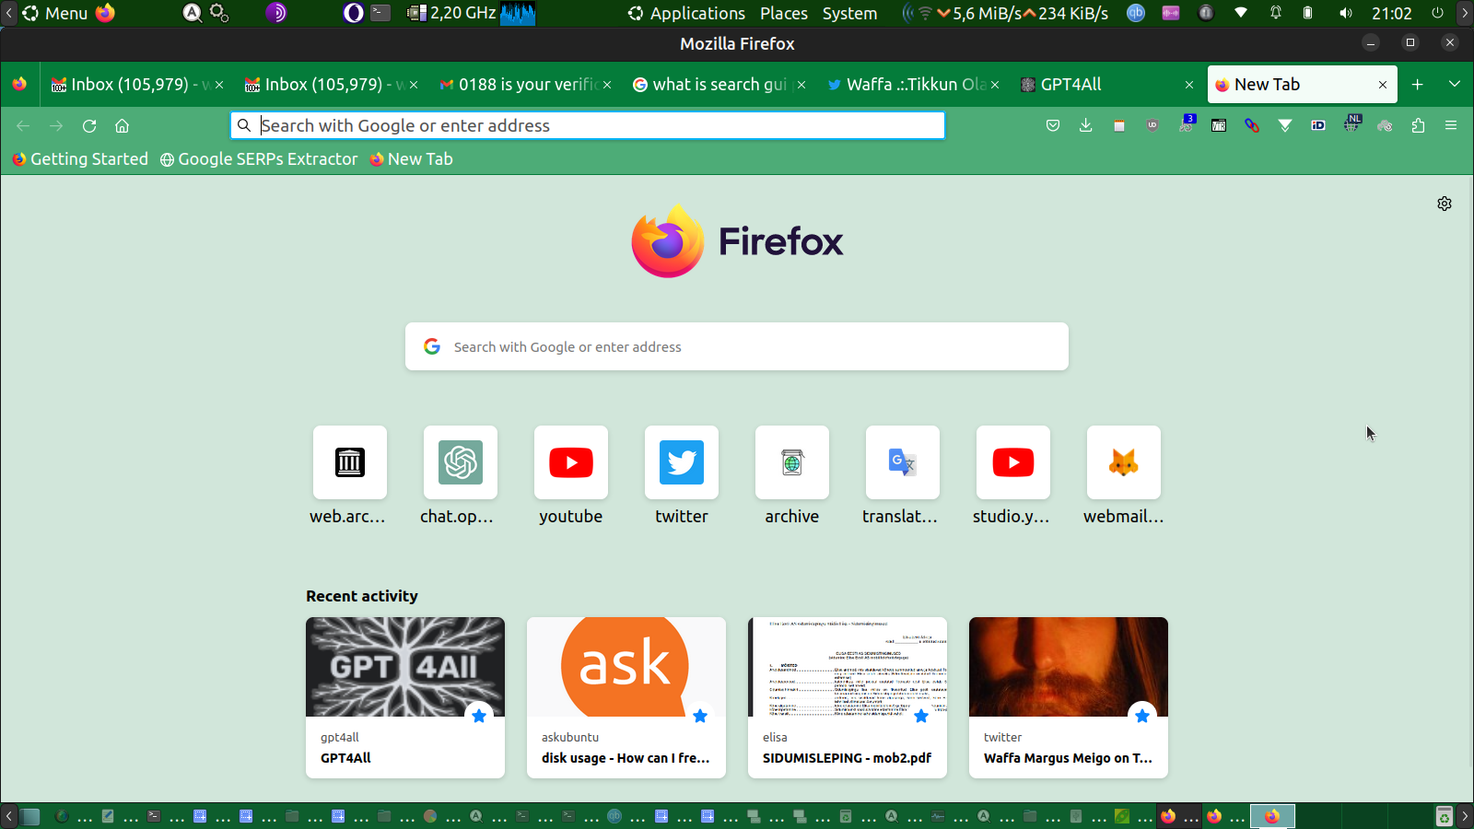This screenshot has height=829, width=1474.
Task: Click the NL globe VPN extension icon
Action: 1351,123
